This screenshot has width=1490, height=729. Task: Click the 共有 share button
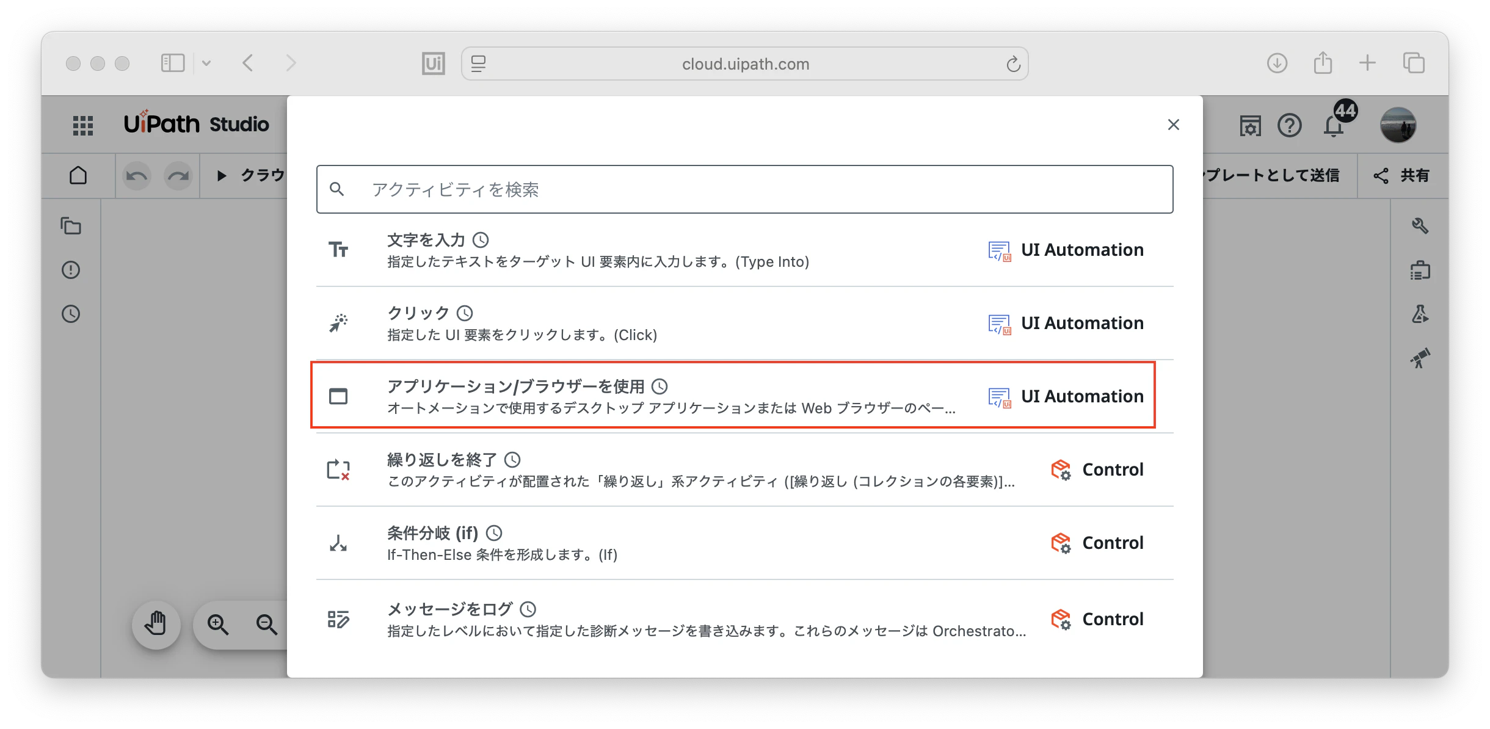pos(1401,176)
